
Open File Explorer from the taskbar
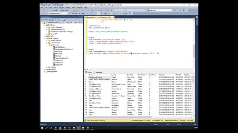click(74, 128)
